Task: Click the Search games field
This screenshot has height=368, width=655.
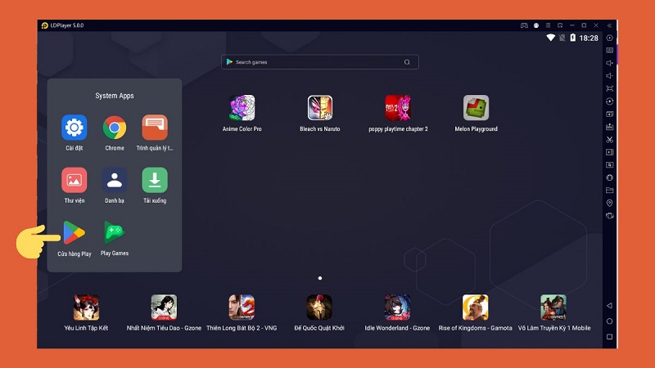Action: tap(320, 62)
